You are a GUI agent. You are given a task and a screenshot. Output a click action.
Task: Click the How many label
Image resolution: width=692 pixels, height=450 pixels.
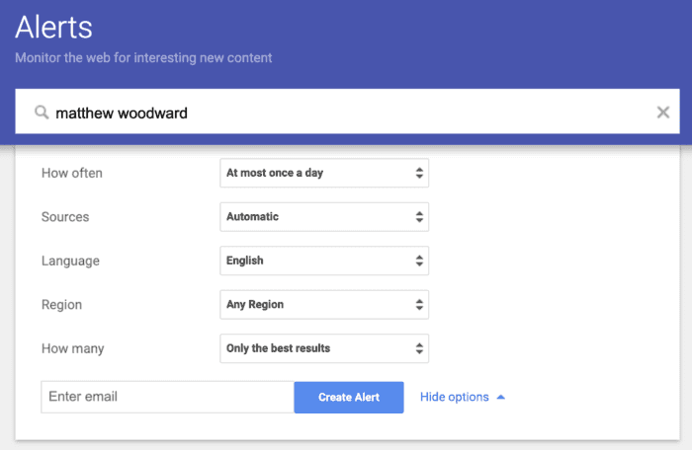pyautogui.click(x=73, y=348)
